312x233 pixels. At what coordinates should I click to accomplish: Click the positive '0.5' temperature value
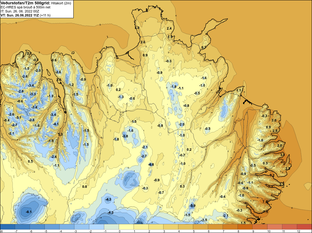coord(30,161)
